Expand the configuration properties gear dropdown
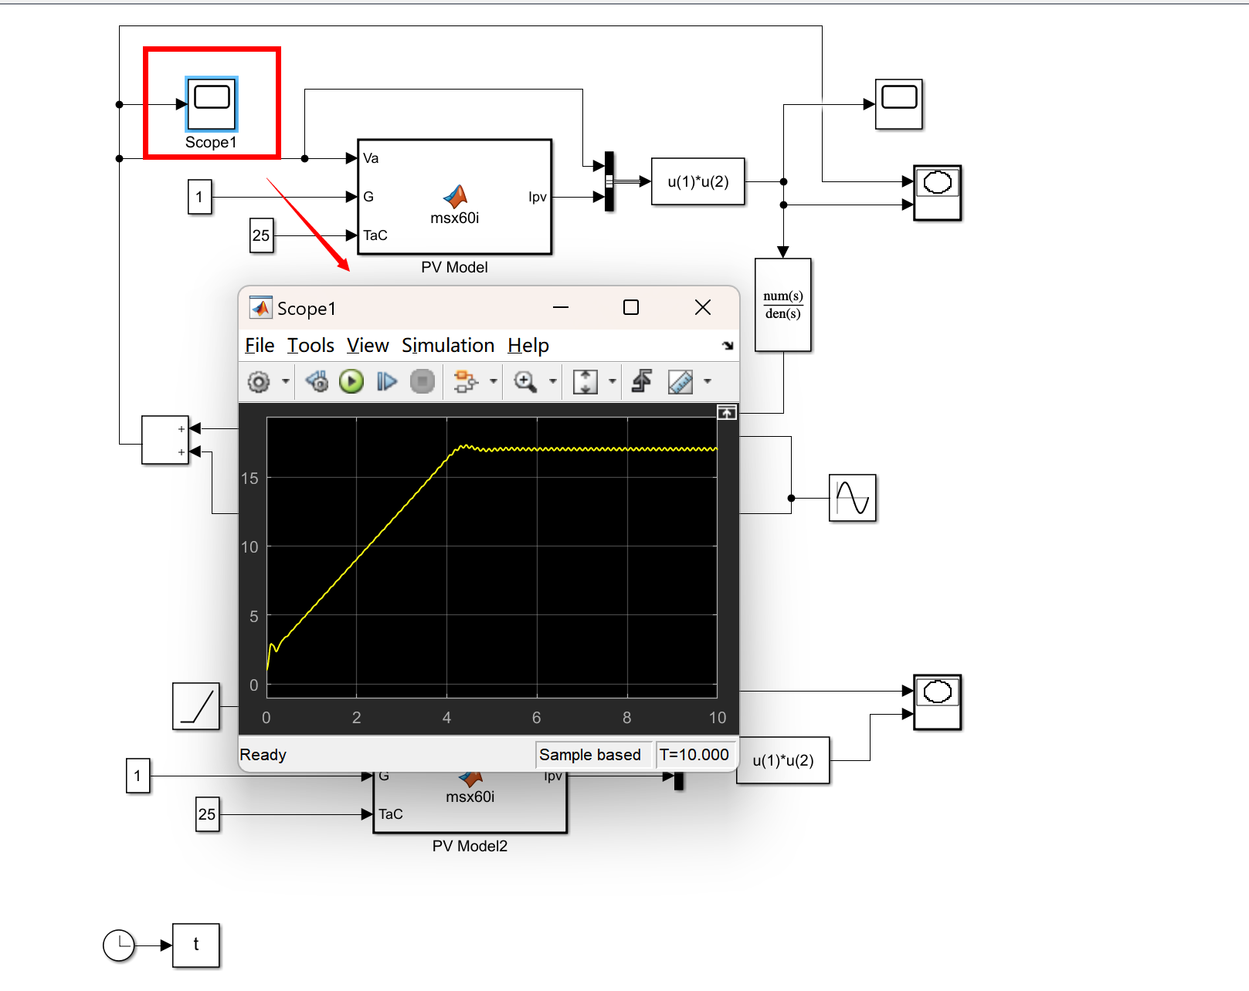This screenshot has height=991, width=1249. (x=286, y=381)
